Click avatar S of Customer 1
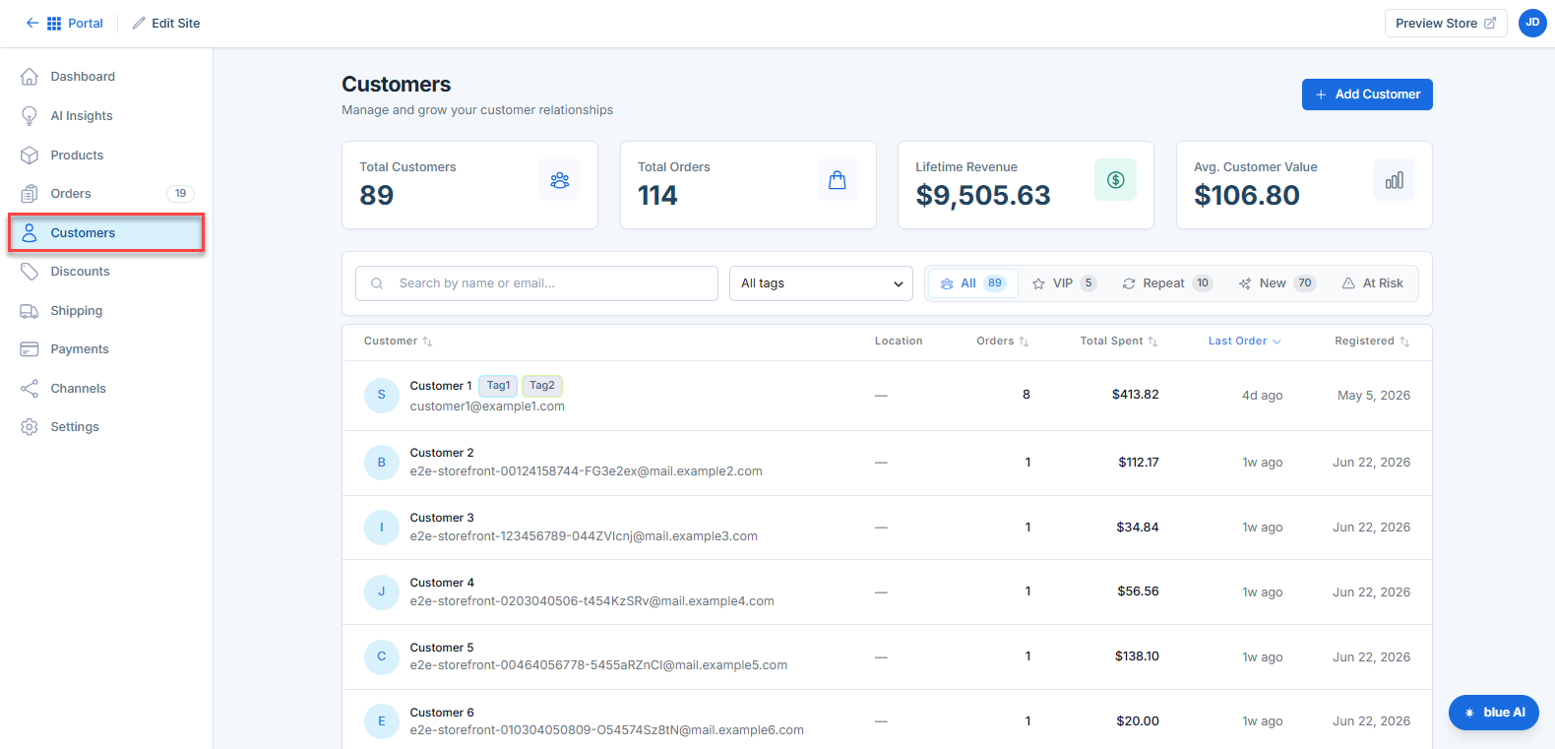 (x=382, y=395)
